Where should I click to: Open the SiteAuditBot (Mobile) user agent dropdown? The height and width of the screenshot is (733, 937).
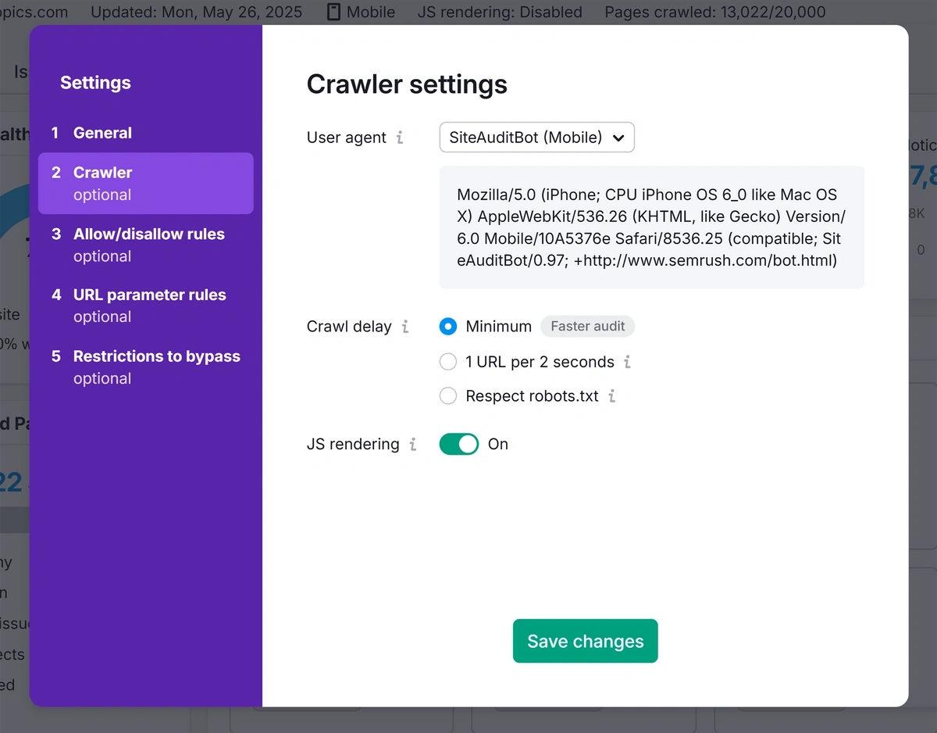pos(537,138)
